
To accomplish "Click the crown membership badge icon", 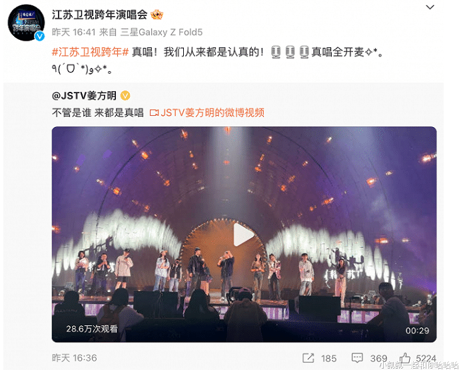I will tap(157, 15).
